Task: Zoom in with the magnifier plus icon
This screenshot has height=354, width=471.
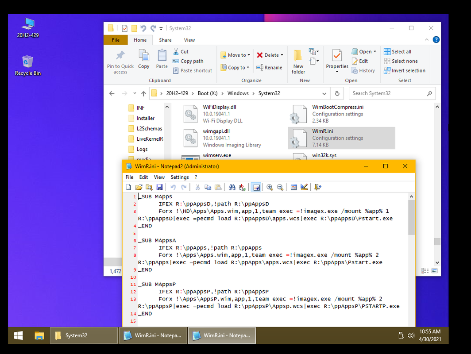Action: pos(270,187)
